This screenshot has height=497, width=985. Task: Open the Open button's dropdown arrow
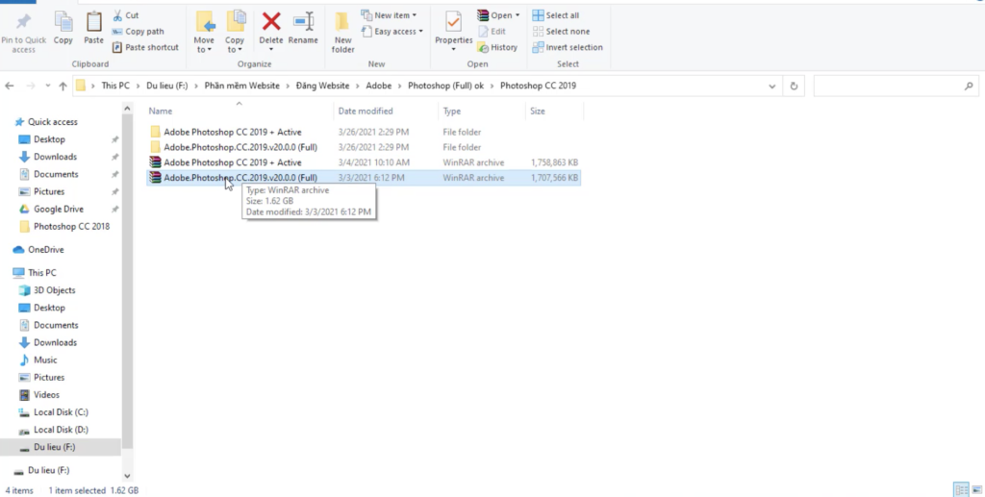tap(518, 15)
